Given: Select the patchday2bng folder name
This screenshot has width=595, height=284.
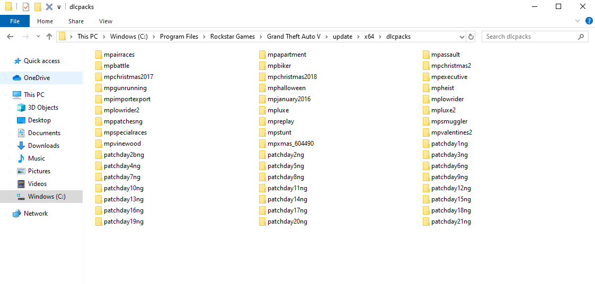Looking at the screenshot, I should [123, 155].
